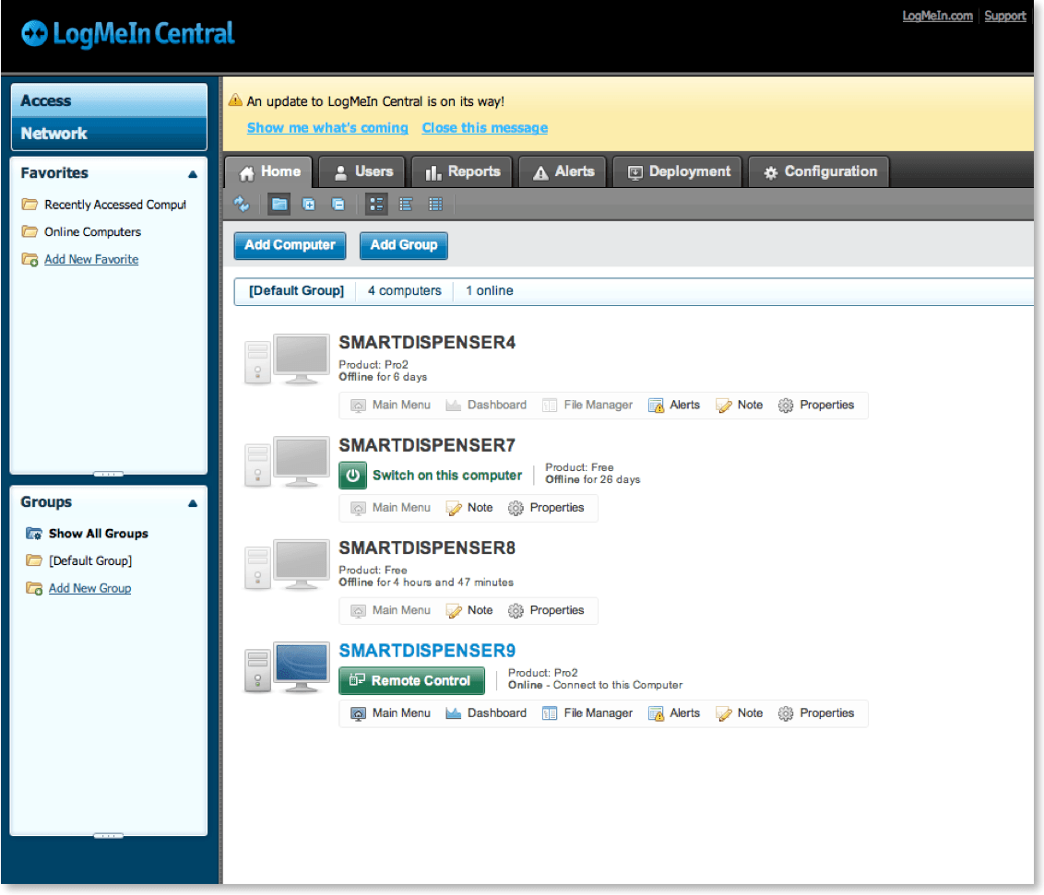Open Main Menu for SMARTDISPENSER9
Viewport: 1044px width, 895px height.
pos(391,713)
